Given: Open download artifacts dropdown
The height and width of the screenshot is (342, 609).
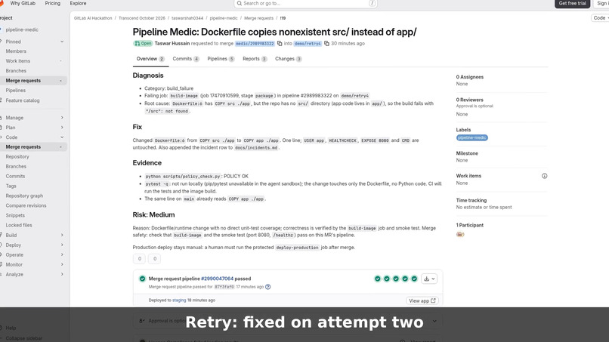Looking at the screenshot, I should [429, 279].
